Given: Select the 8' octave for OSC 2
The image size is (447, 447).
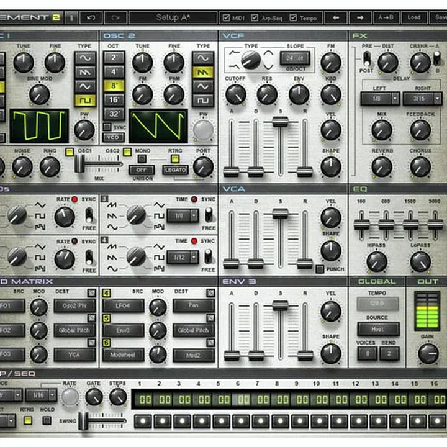Looking at the screenshot, I should 114,86.
